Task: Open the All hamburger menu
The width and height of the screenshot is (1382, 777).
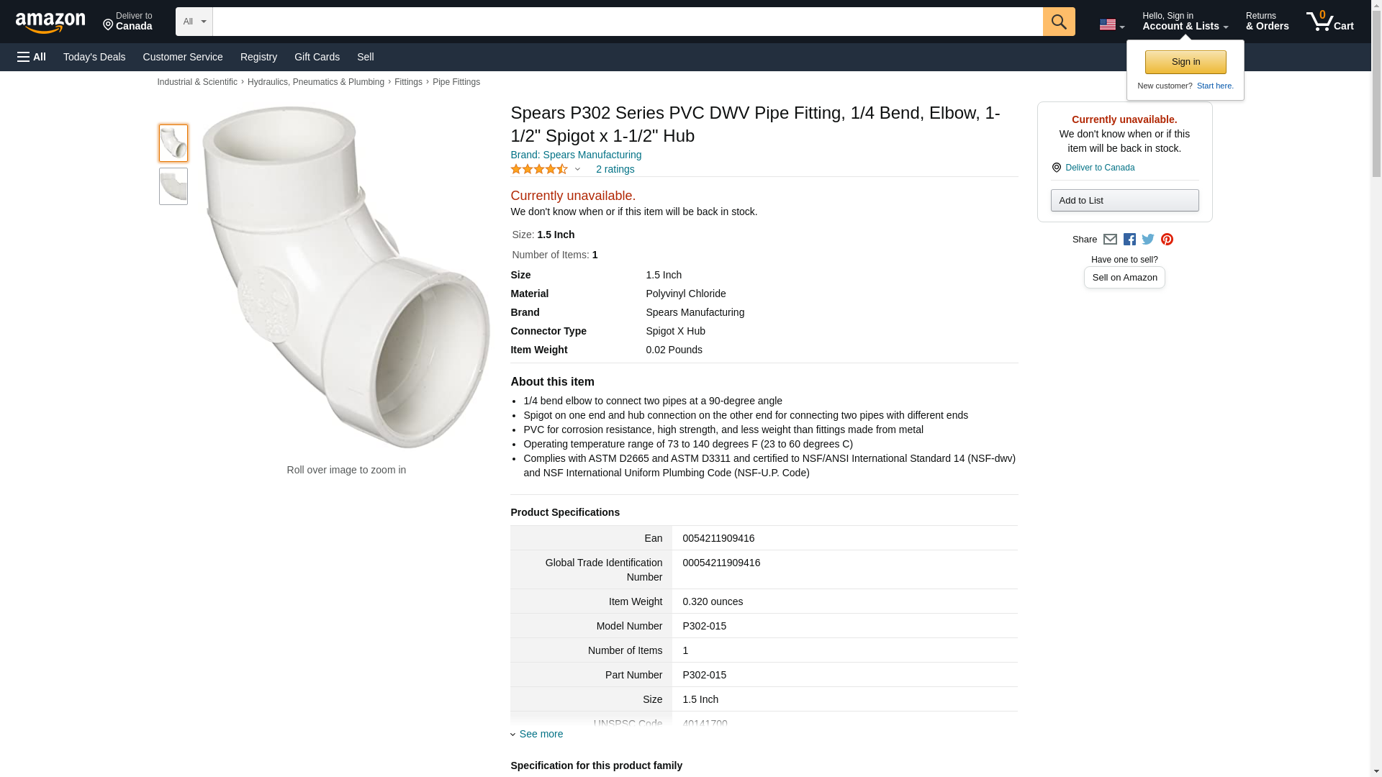Action: (32, 57)
